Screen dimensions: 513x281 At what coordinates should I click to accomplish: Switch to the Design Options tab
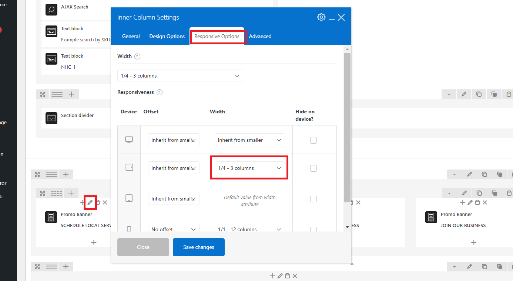[167, 36]
